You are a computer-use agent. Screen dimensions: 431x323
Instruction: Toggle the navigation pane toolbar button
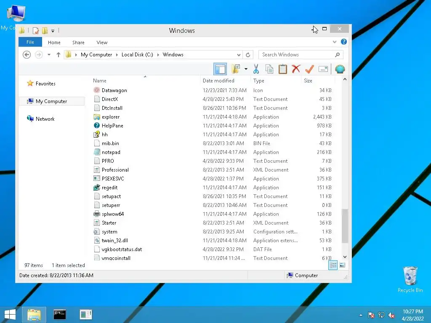click(x=220, y=69)
